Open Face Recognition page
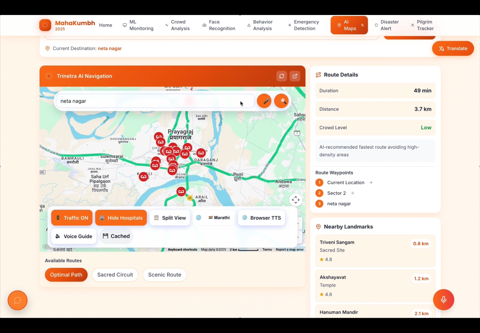Viewport: 480px width, 333px height. [219, 25]
